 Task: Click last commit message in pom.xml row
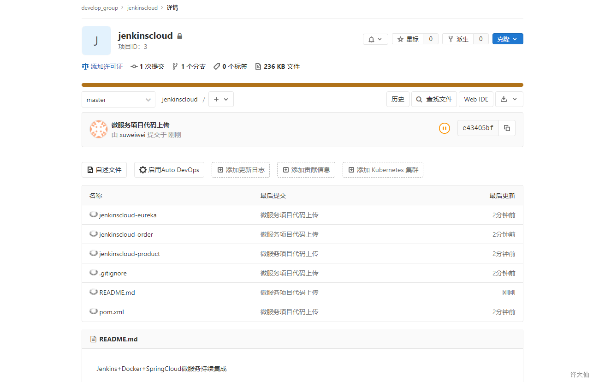[289, 312]
